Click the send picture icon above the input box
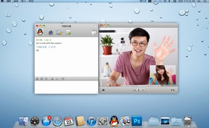The width and height of the screenshot is (209, 128). [x=52, y=79]
